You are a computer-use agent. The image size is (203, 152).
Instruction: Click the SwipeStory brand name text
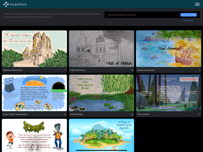tap(18, 4)
